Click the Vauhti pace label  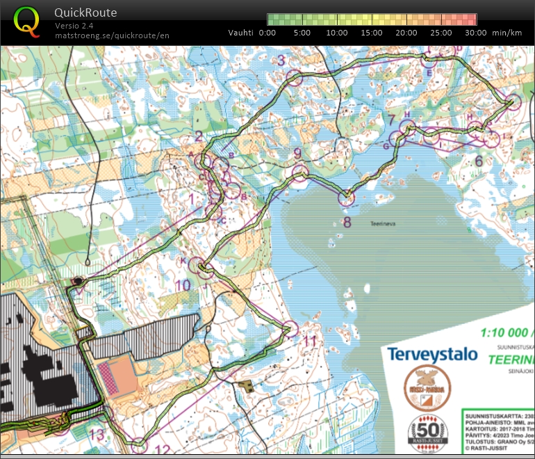point(240,33)
